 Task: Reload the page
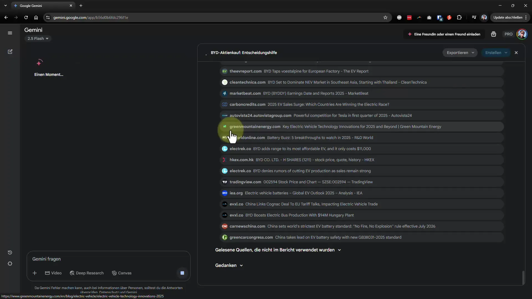[x=26, y=17]
